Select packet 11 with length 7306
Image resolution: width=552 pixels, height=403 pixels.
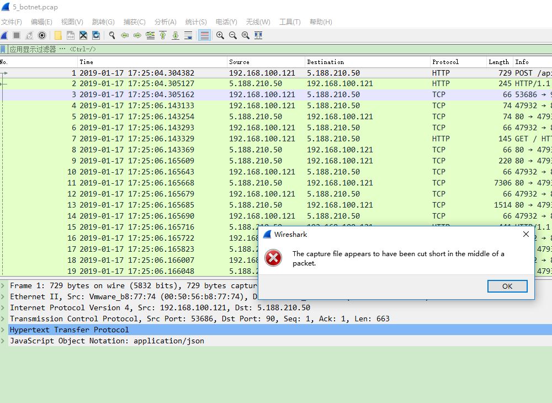click(x=276, y=183)
